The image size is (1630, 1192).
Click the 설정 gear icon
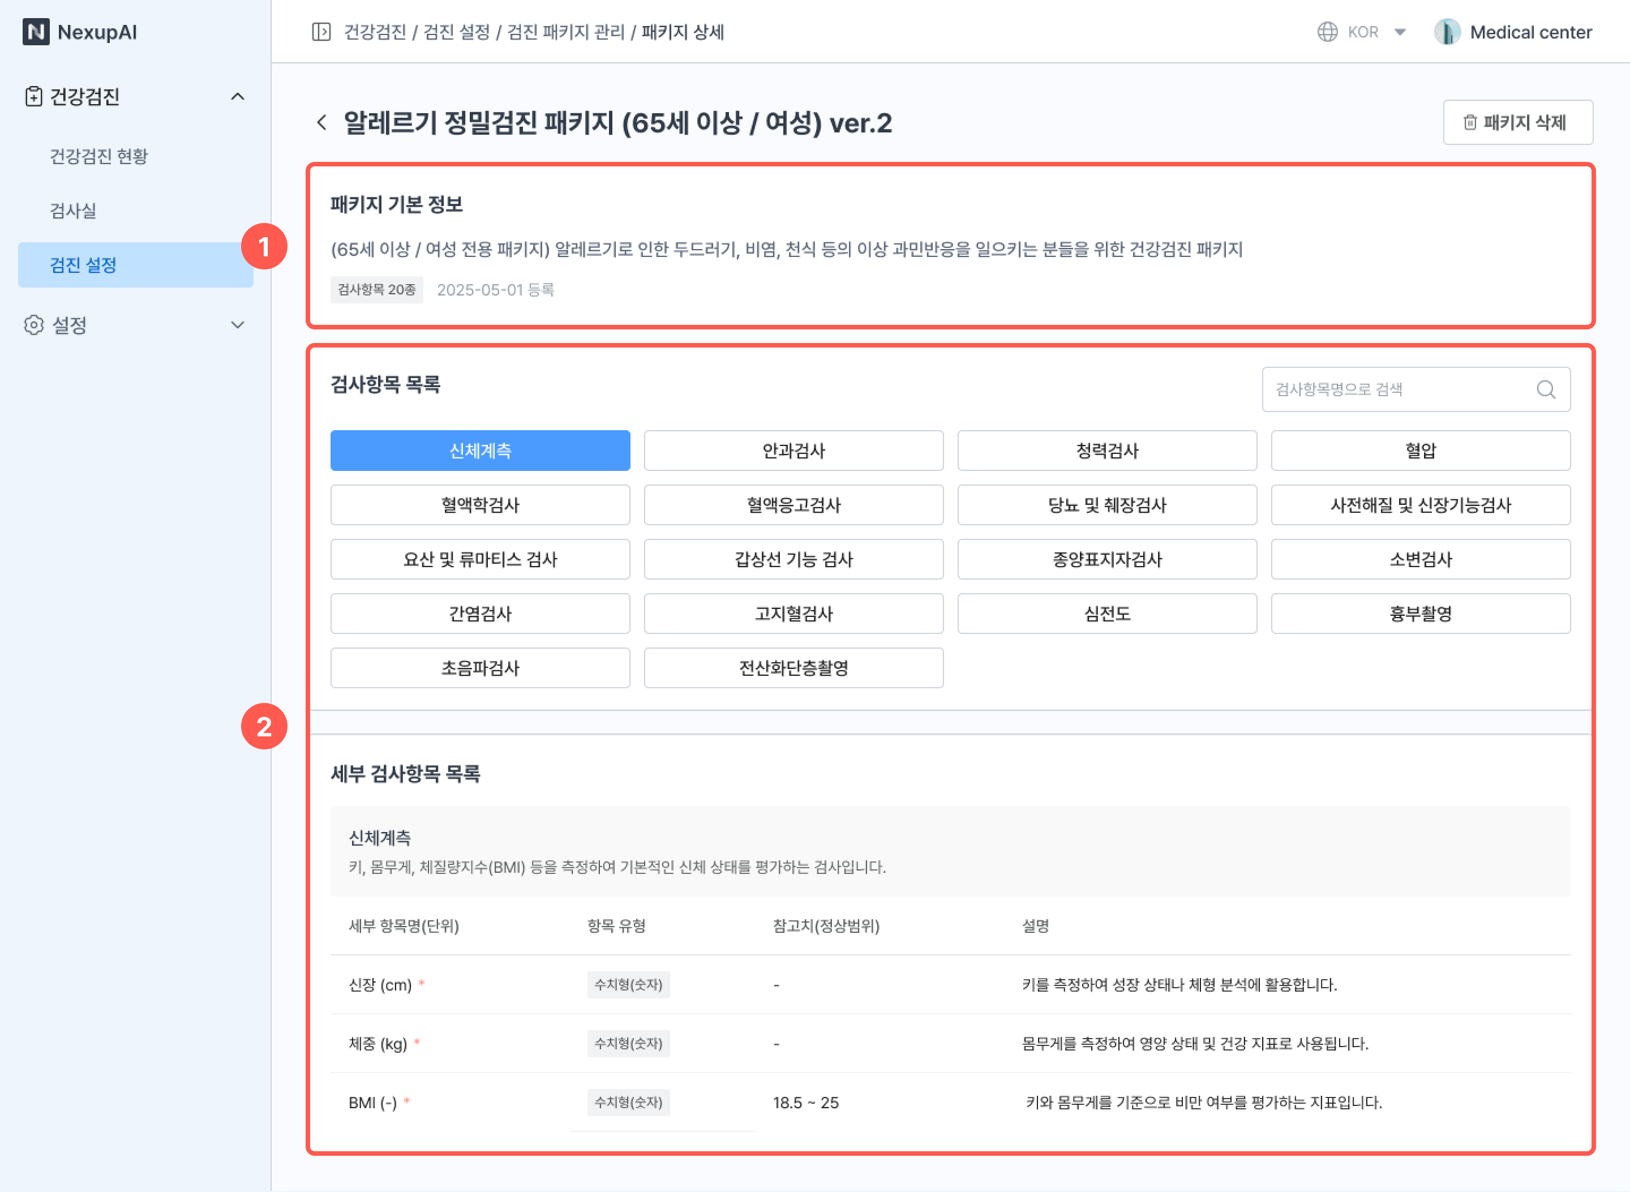33,325
